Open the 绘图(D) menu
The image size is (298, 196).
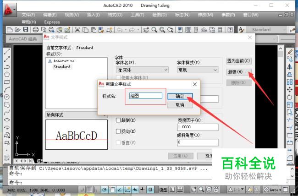point(160,15)
